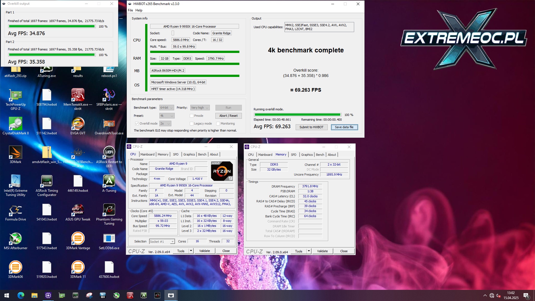
Task: Open the File menu in HWBOT benchmark
Action: (x=130, y=10)
